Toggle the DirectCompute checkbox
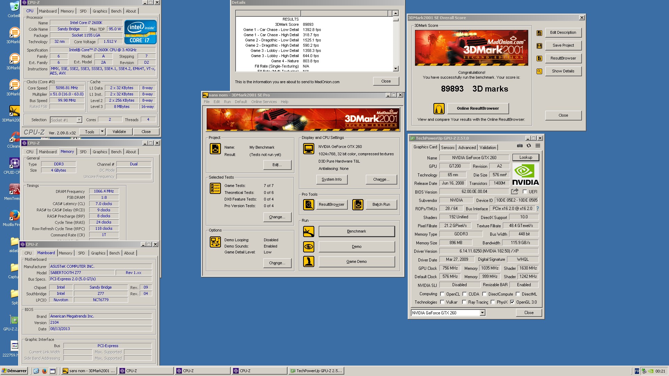This screenshot has width=669, height=376. [x=484, y=294]
